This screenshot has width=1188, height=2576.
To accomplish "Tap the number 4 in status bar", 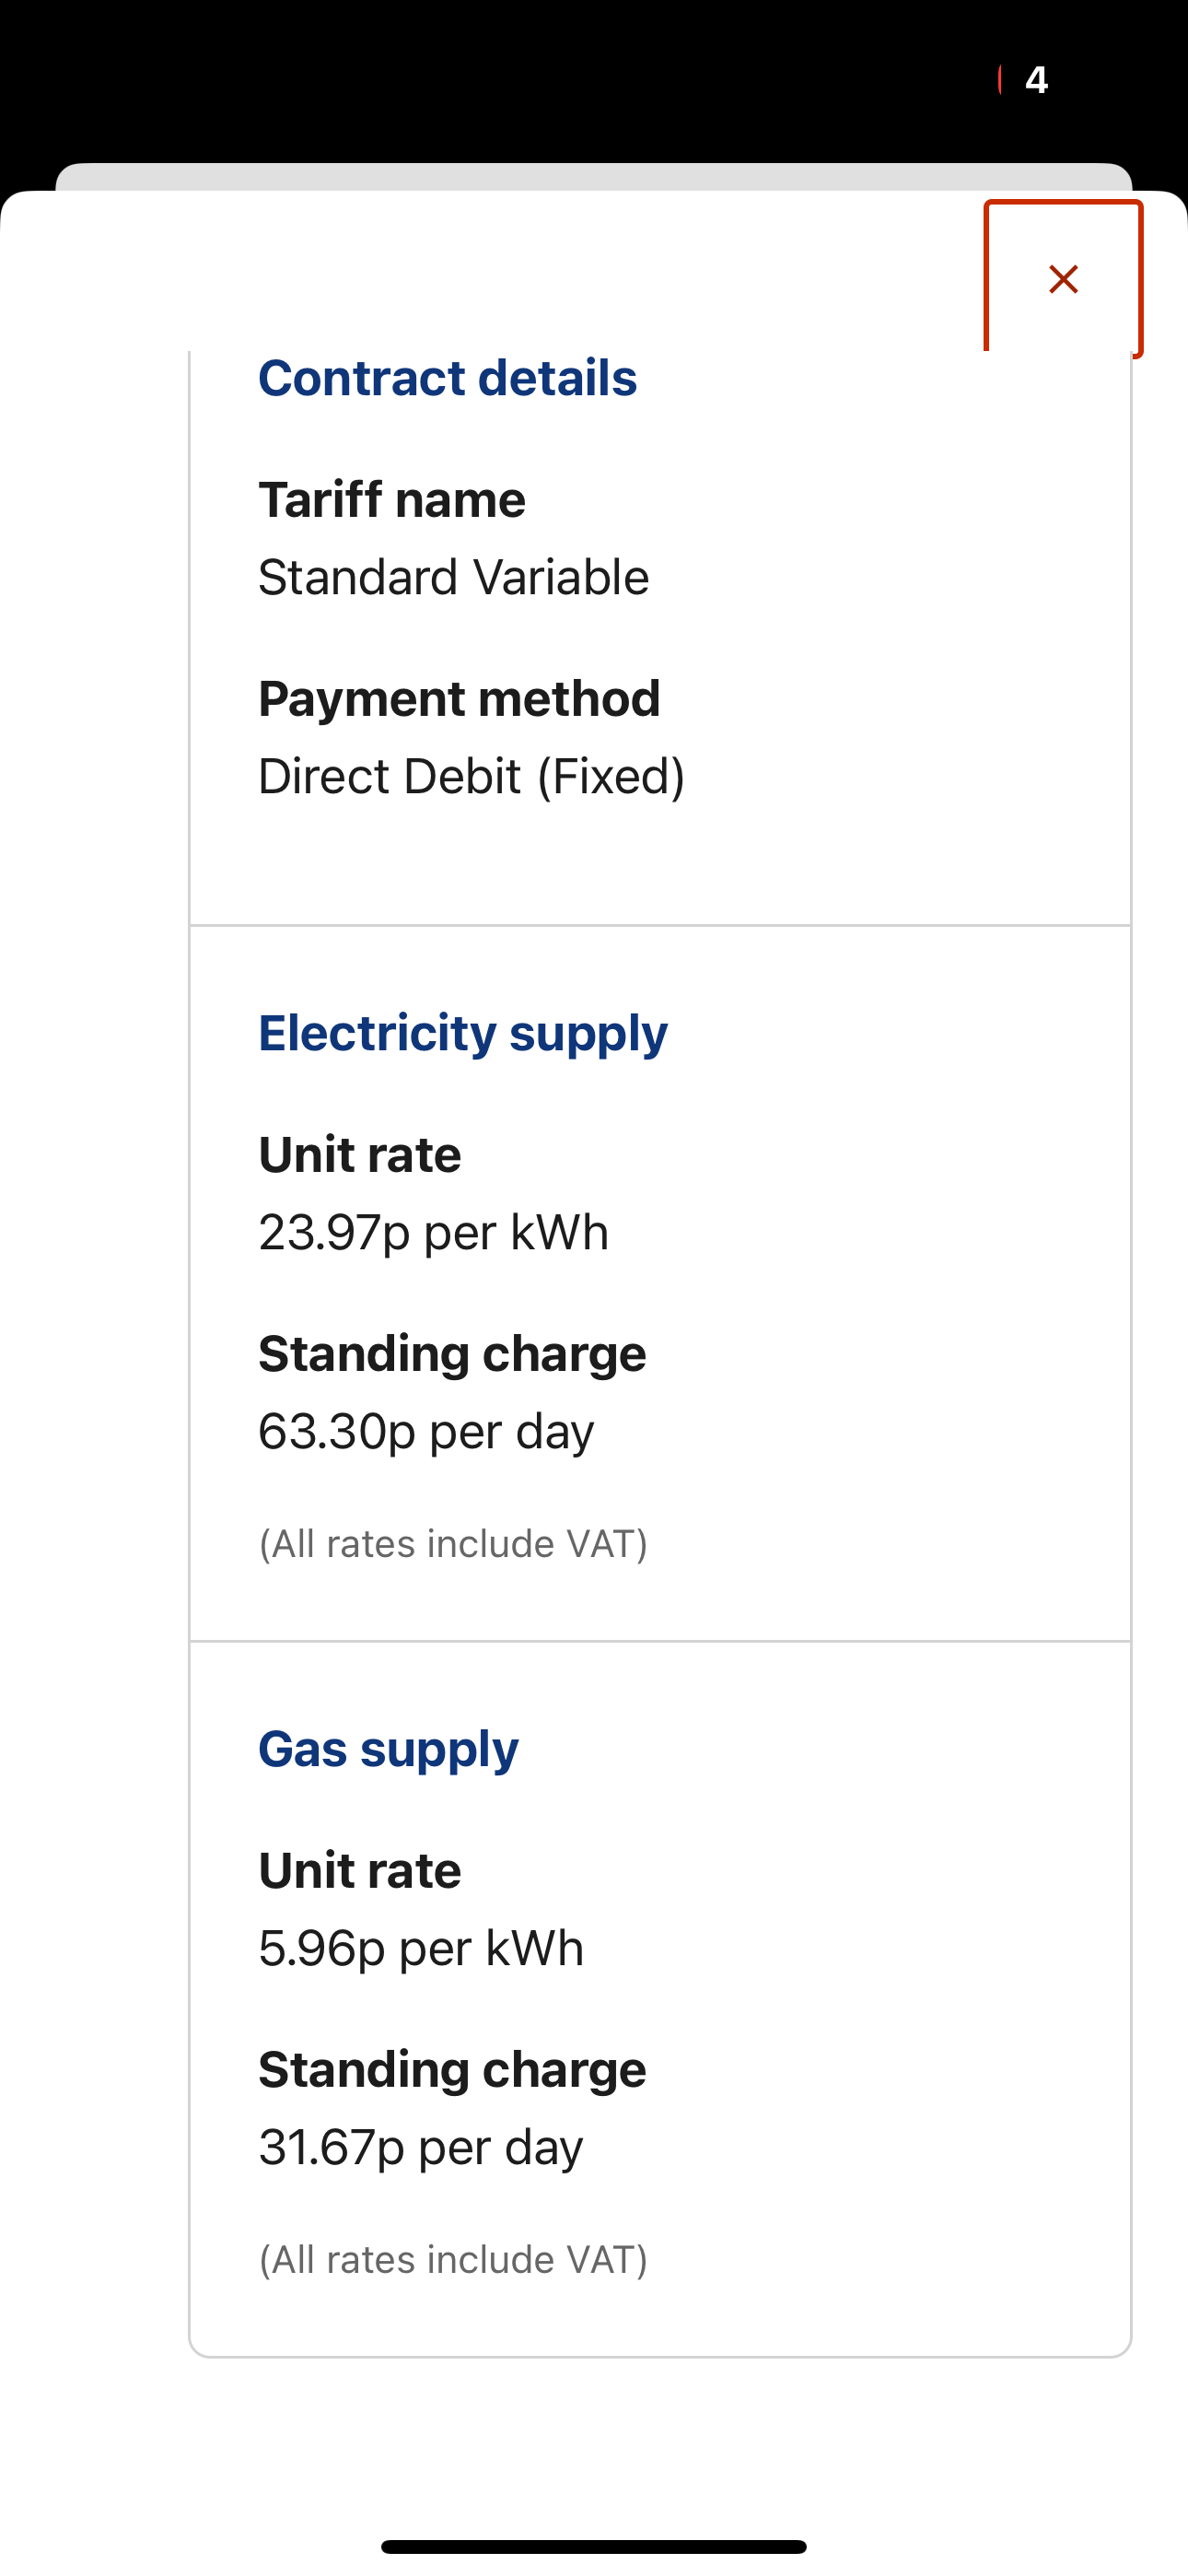I will (1036, 80).
